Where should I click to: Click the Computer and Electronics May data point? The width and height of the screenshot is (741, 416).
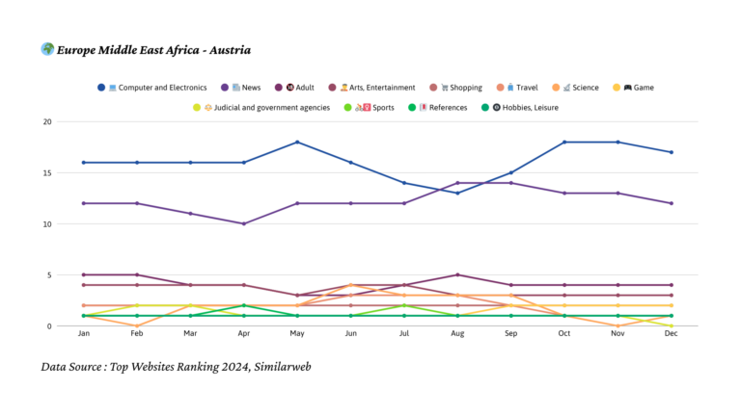click(x=298, y=143)
